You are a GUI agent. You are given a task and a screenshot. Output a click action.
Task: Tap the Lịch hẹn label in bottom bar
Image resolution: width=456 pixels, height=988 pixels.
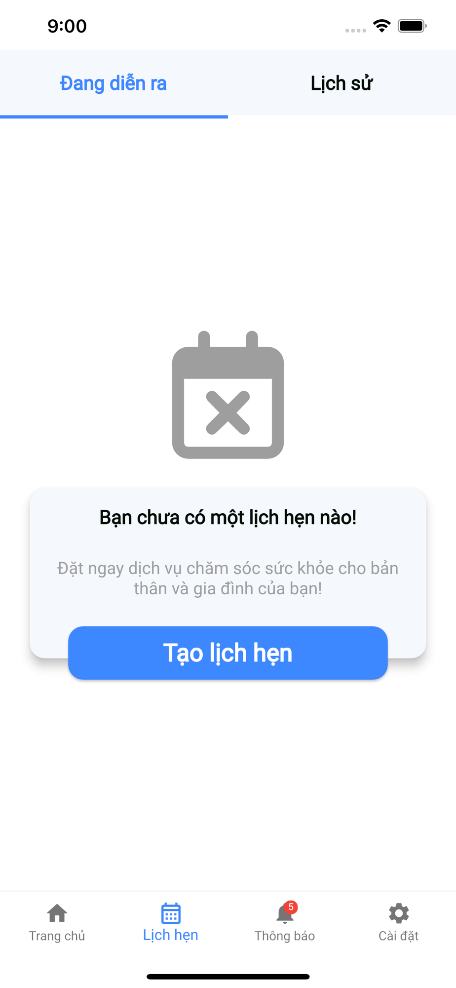pos(171,935)
